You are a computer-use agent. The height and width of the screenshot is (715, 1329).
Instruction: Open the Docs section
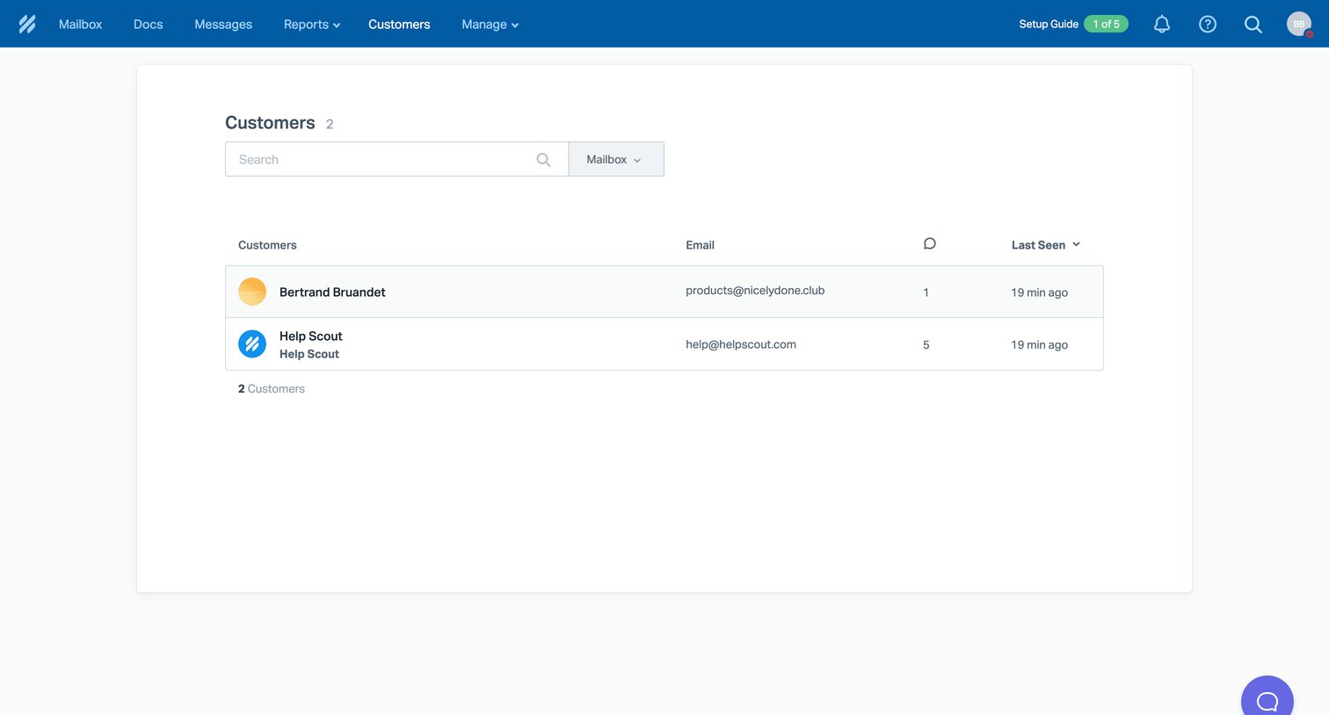pos(148,25)
